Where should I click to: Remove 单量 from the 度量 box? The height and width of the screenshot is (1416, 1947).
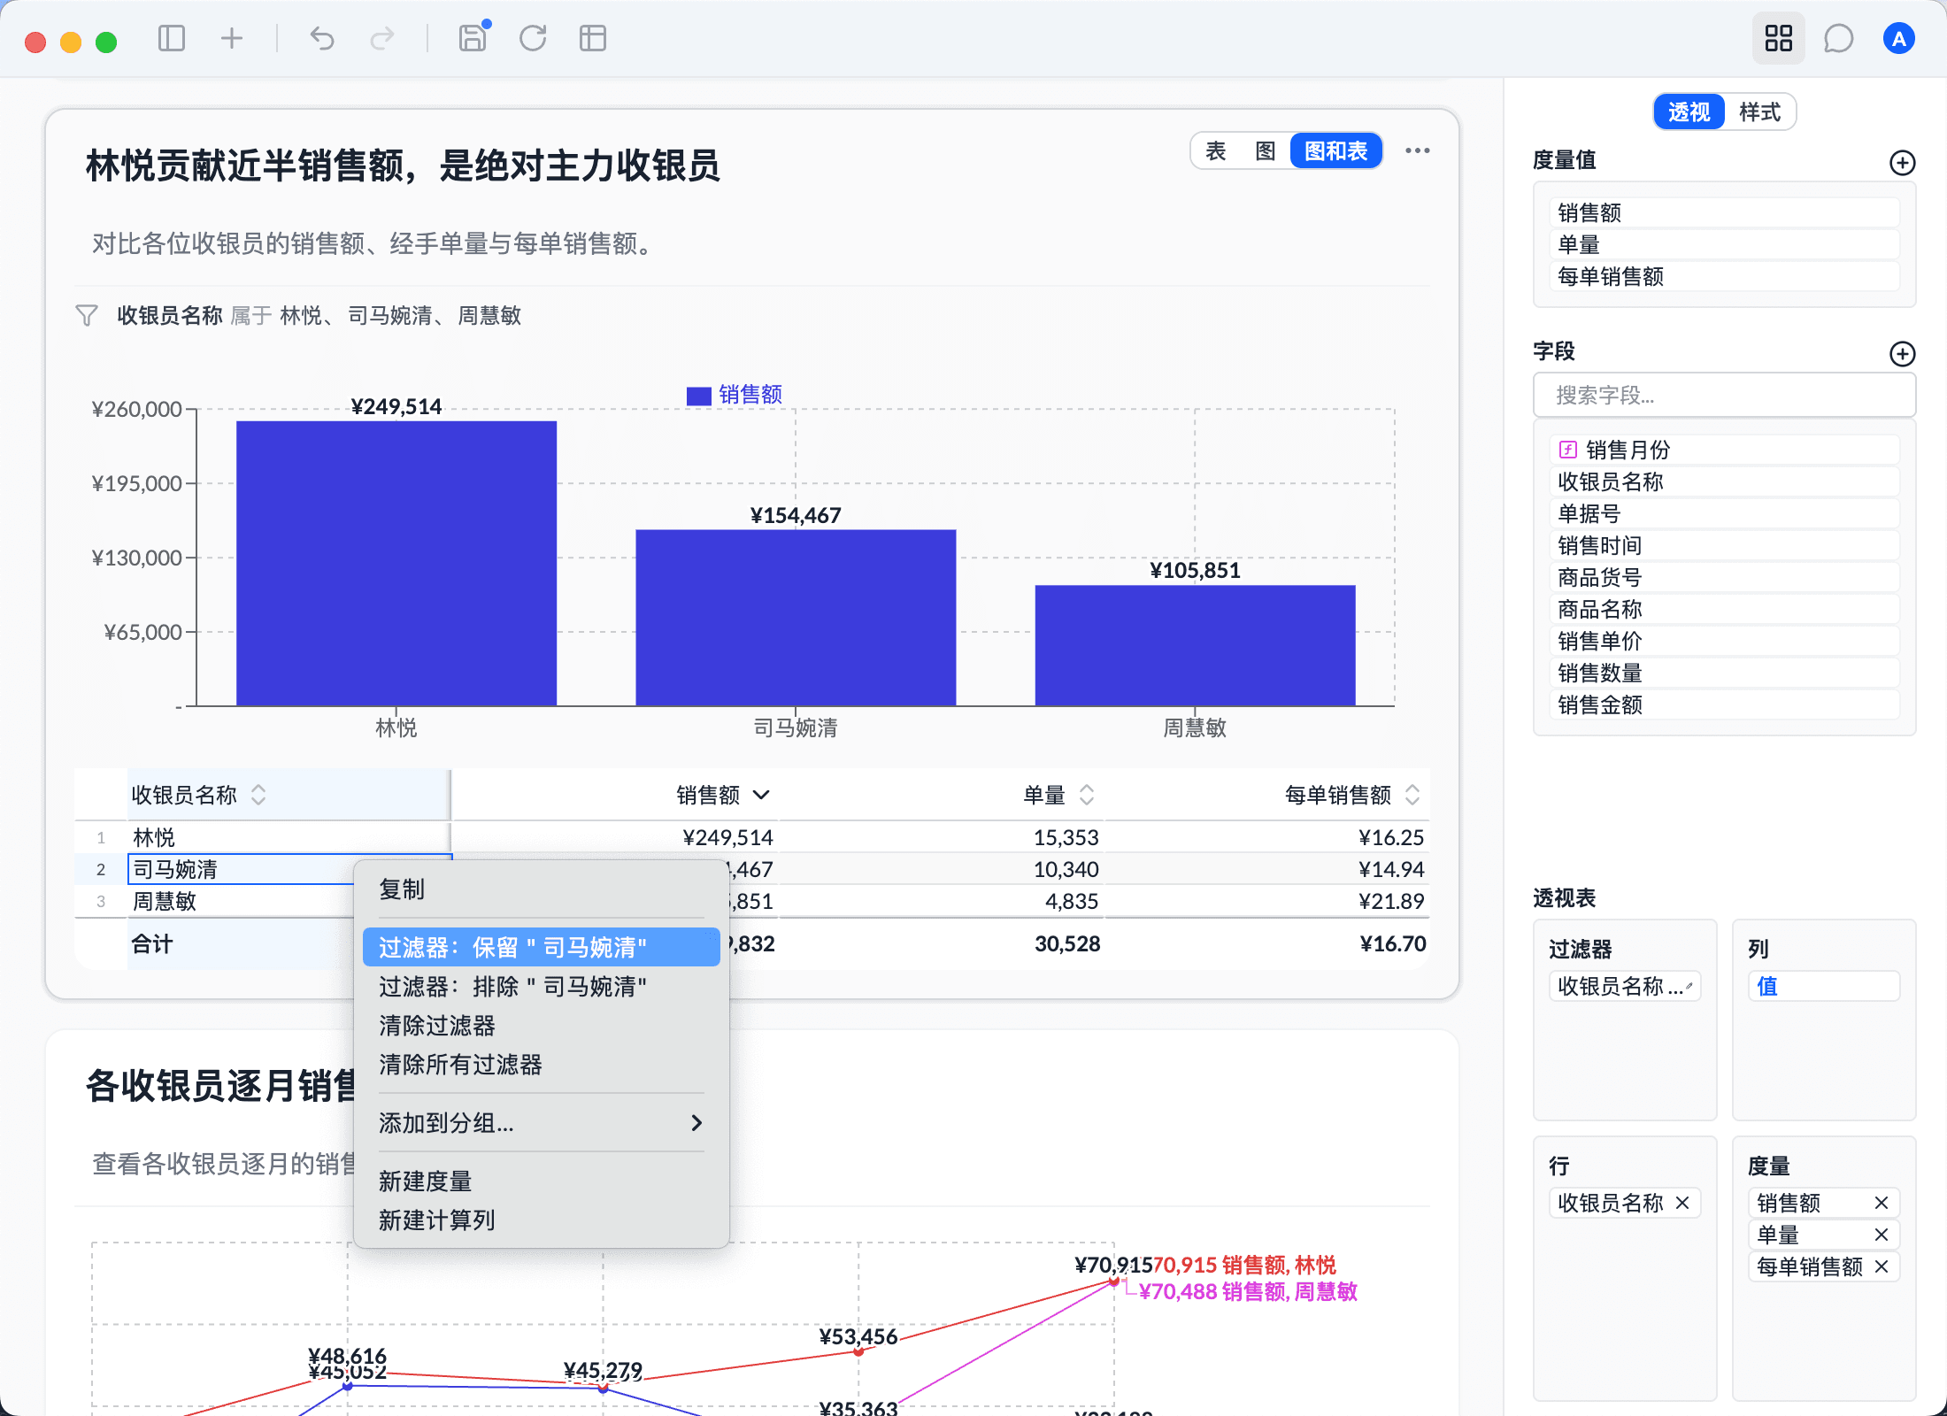point(1882,1235)
